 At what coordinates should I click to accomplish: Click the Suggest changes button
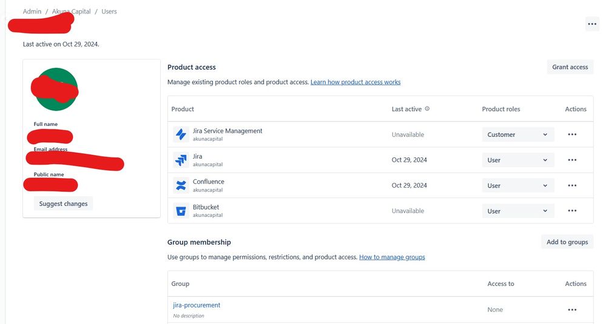(x=63, y=203)
